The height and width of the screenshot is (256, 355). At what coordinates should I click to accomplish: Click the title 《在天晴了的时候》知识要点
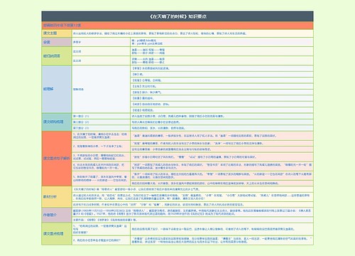(177, 16)
